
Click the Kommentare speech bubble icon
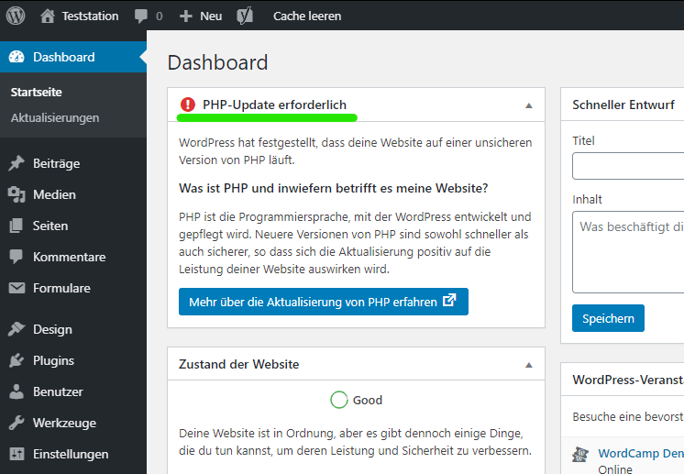point(17,257)
